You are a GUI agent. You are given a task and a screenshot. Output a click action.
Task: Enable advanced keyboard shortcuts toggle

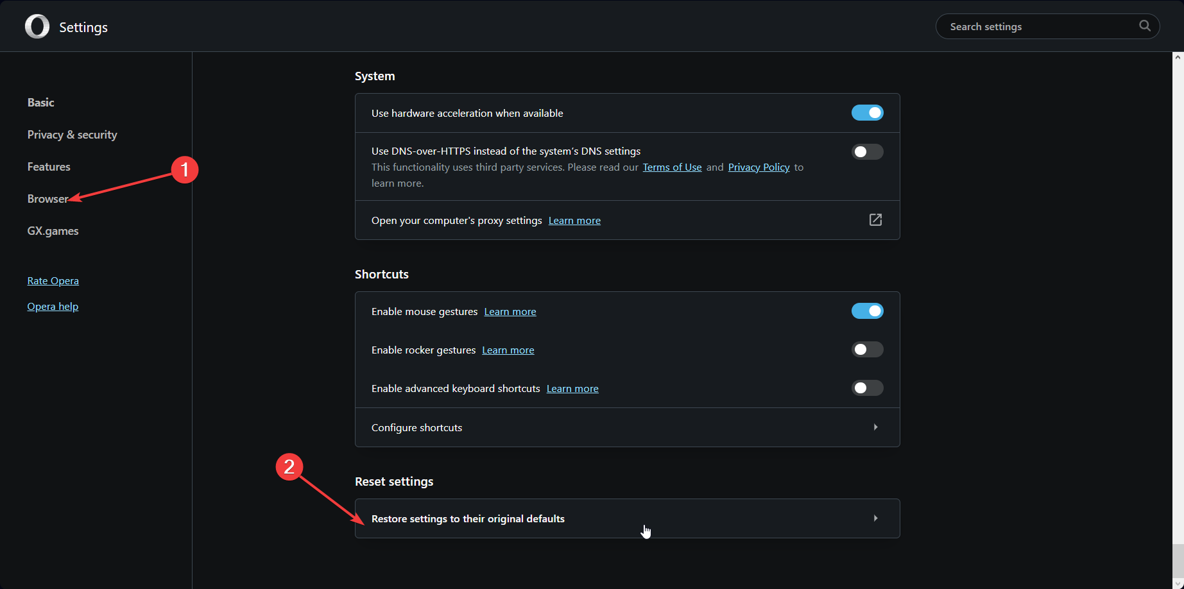pos(868,388)
